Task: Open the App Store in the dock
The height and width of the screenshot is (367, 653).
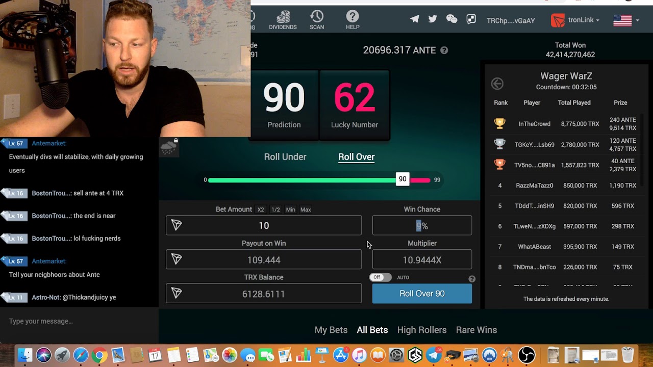Action: 341,355
